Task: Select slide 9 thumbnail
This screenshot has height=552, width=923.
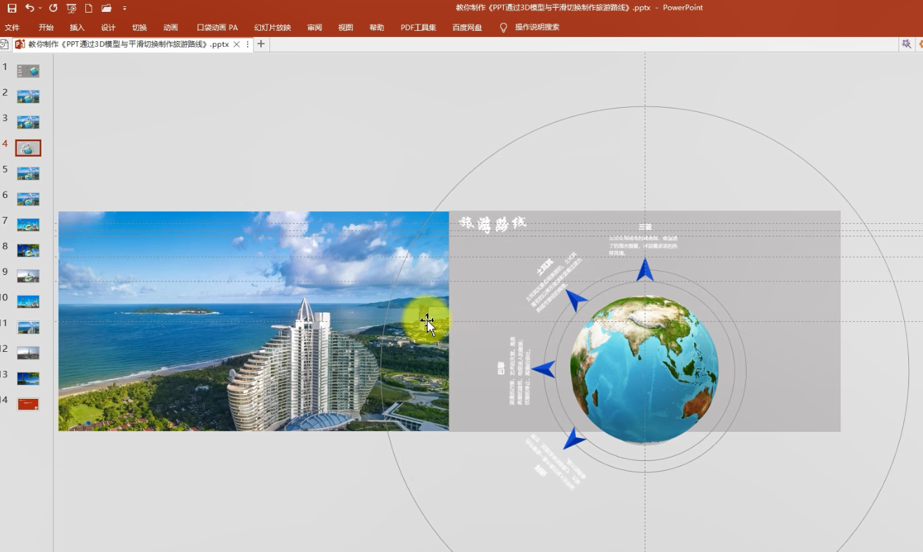Action: [28, 276]
